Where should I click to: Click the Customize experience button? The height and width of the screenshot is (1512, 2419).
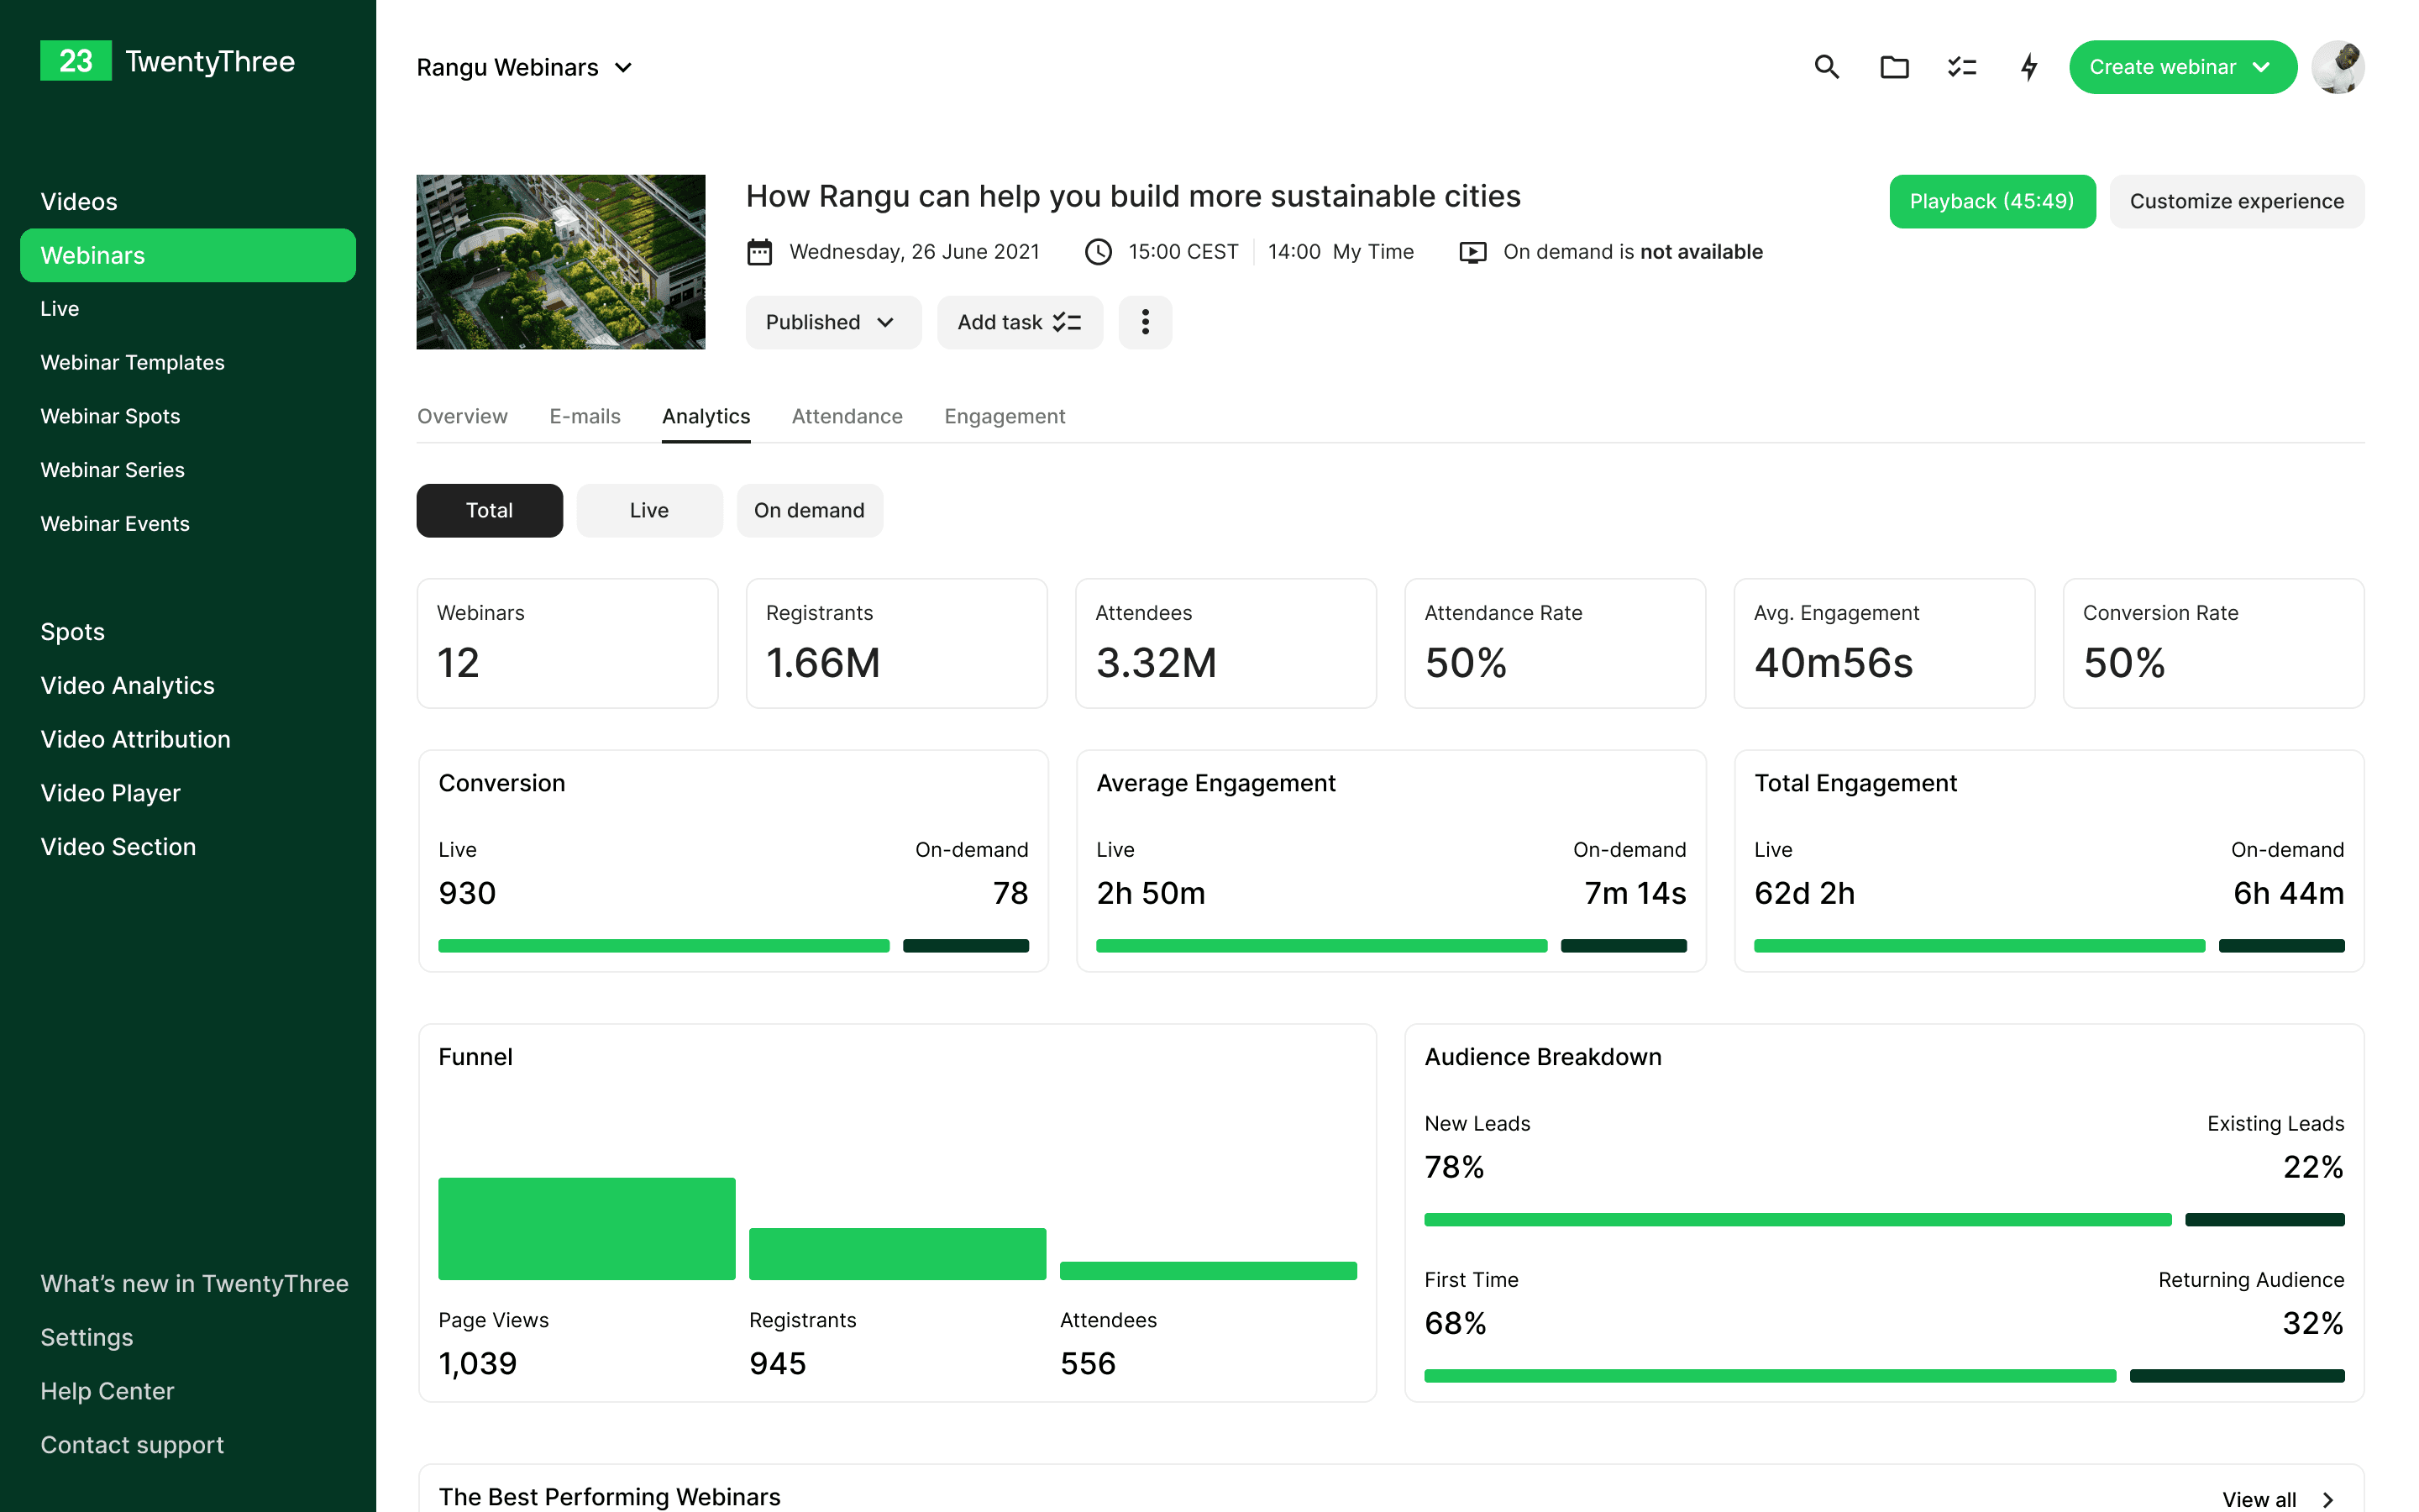[2236, 201]
